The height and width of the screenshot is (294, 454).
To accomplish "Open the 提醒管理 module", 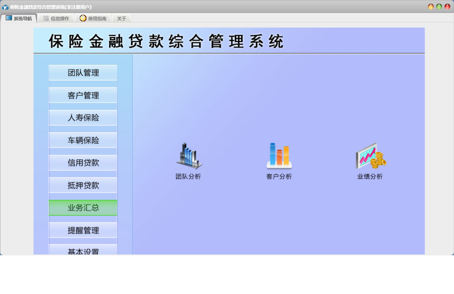I will (83, 230).
